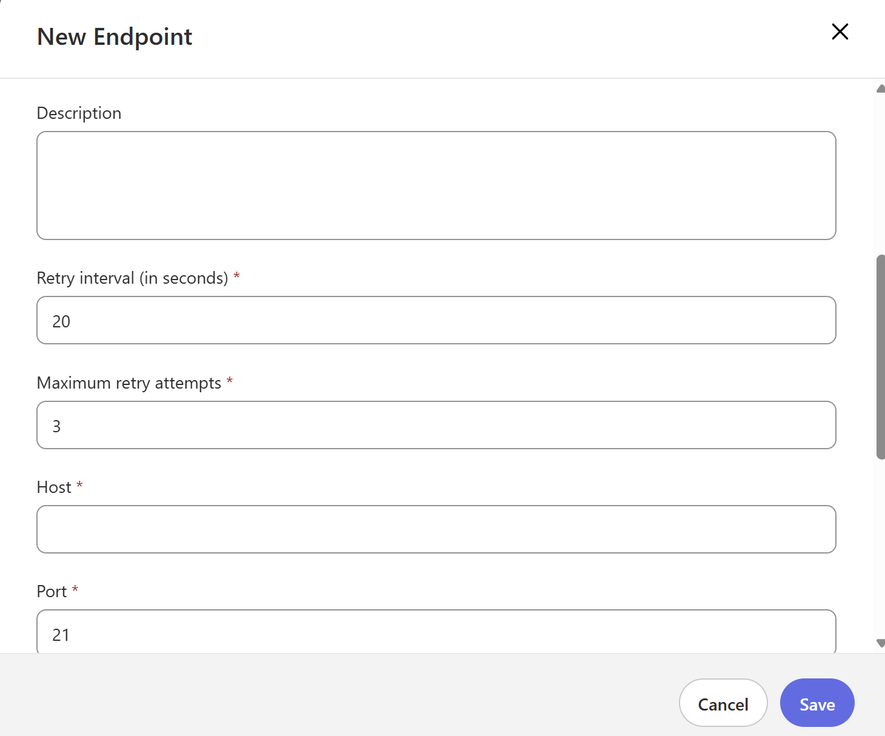Screen dimensions: 885x736
Task: Focus the Port field showing 21
Action: [436, 632]
